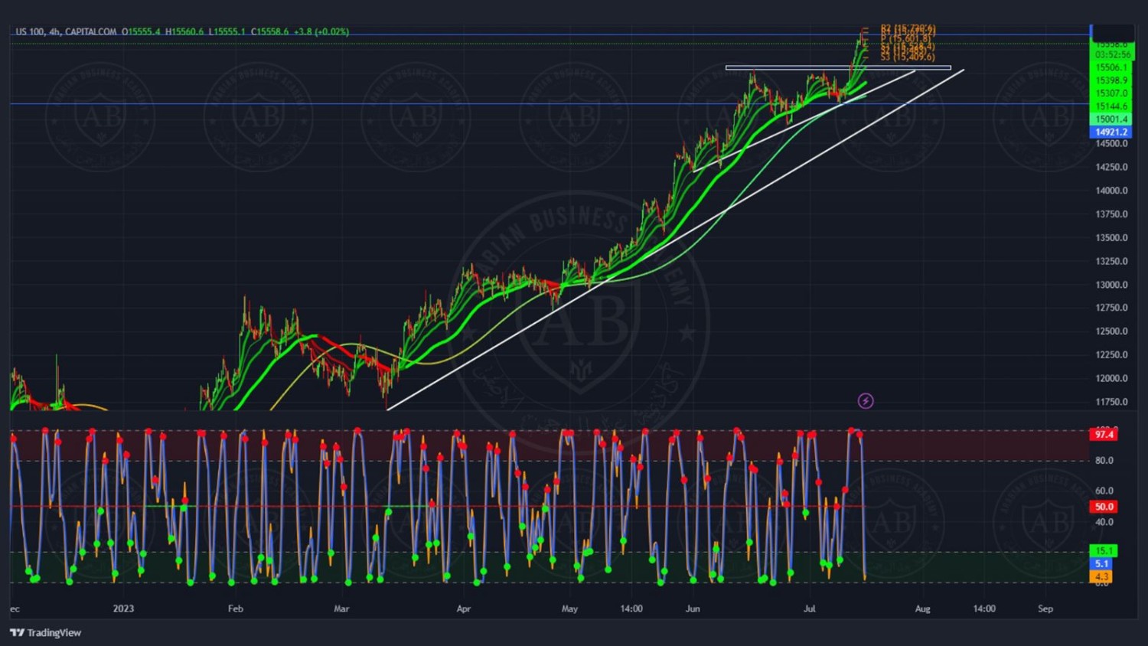1148x646 pixels.
Task: Click the 13500.0 price axis value
Action: pyautogui.click(x=1112, y=237)
